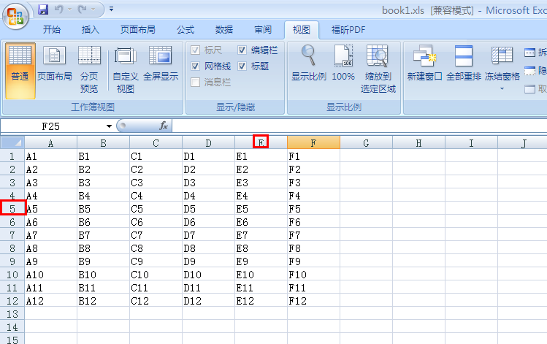Screen dimensions: 547x344
Task: Select column D header
Action: pos(209,143)
